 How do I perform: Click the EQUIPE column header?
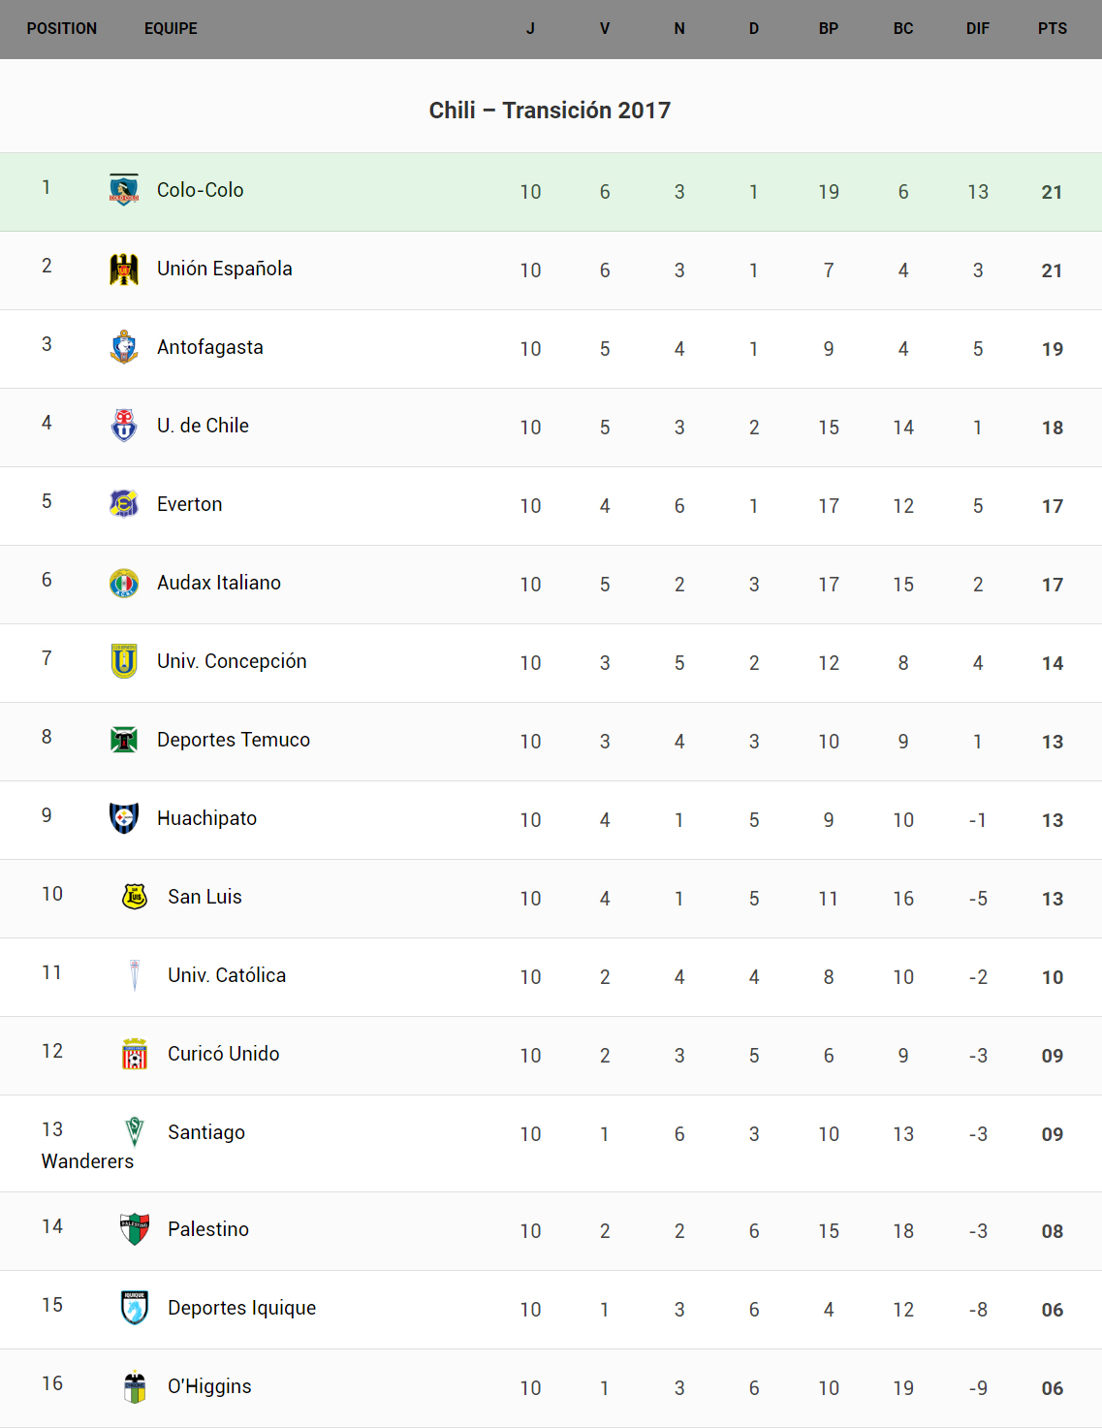point(171,29)
